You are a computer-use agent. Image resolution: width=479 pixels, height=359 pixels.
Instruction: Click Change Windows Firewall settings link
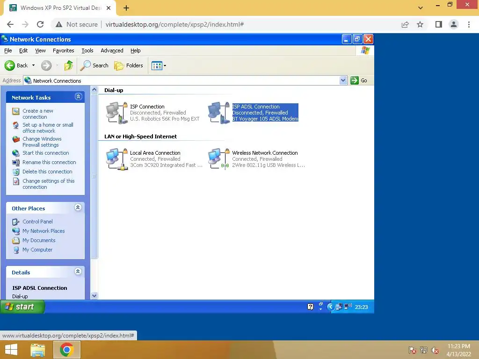pyautogui.click(x=42, y=142)
